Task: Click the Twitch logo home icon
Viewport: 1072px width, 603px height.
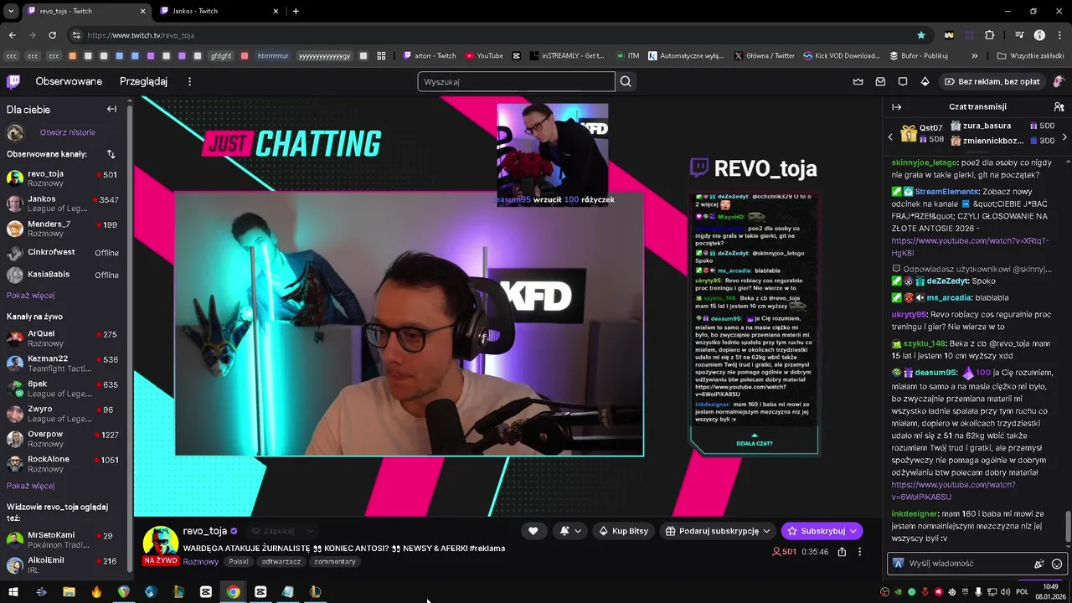Action: [13, 81]
